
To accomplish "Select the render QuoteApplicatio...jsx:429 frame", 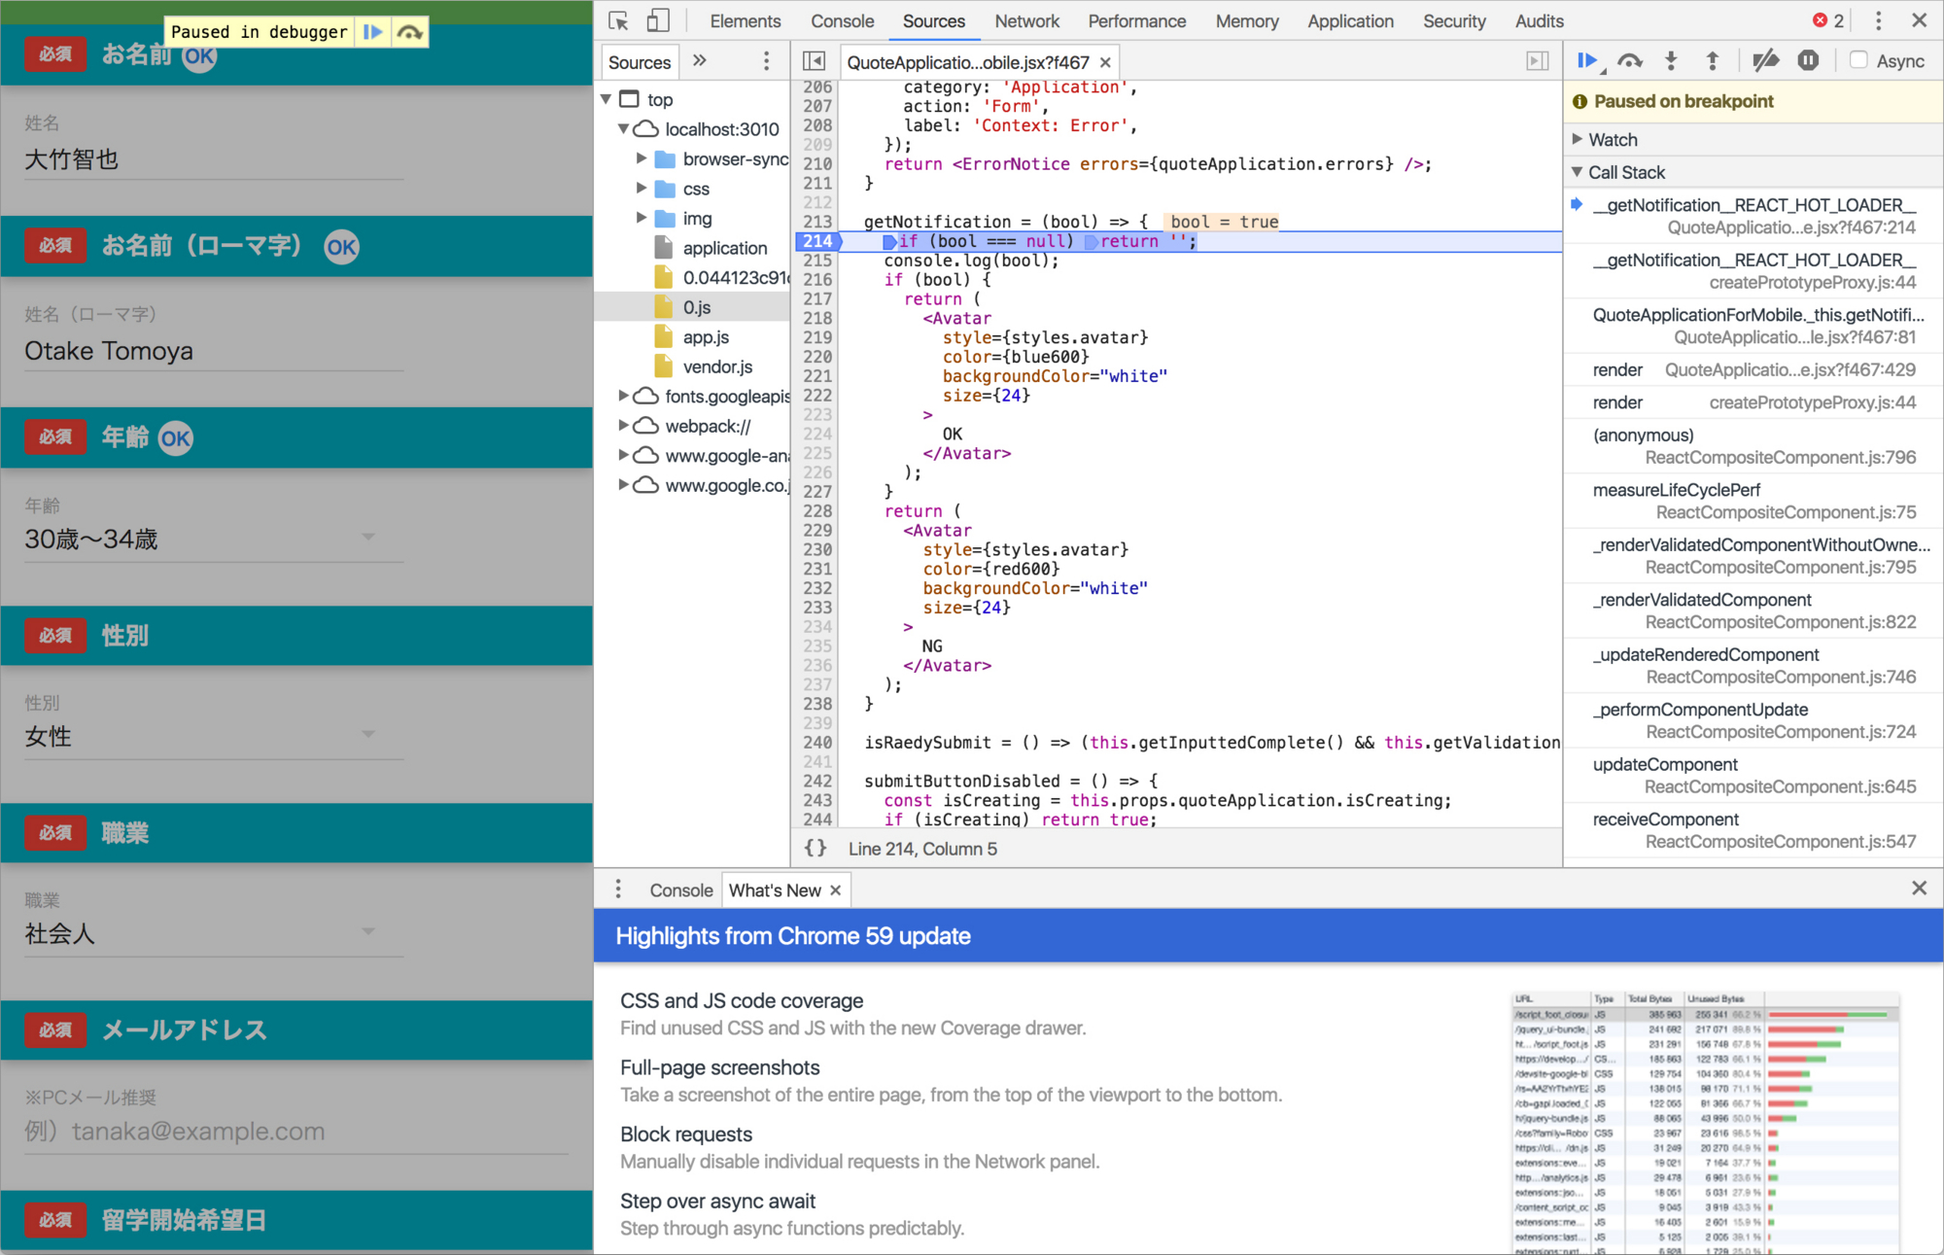I will pos(1753,369).
